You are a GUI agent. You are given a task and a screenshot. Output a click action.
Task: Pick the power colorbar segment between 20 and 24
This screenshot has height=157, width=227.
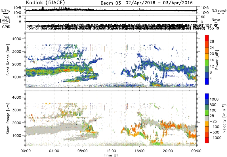tap(207, 51)
